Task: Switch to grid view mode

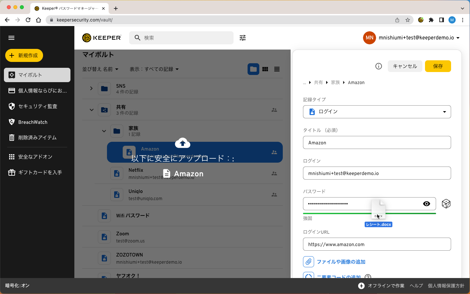Action: (265, 69)
